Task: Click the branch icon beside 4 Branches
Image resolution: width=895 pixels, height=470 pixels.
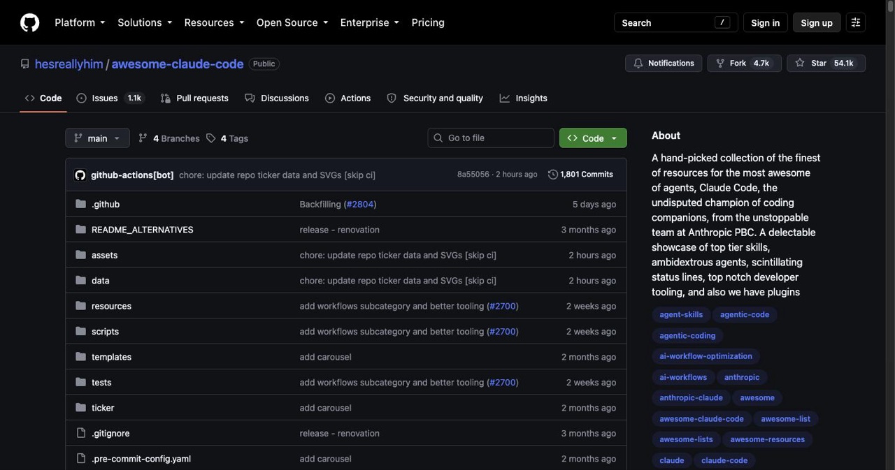Action: 143,138
